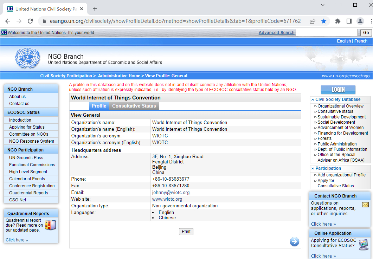Viewport: 373px width, 259px height.
Task: Switch to the Consultative Status tab
Action: pos(134,106)
